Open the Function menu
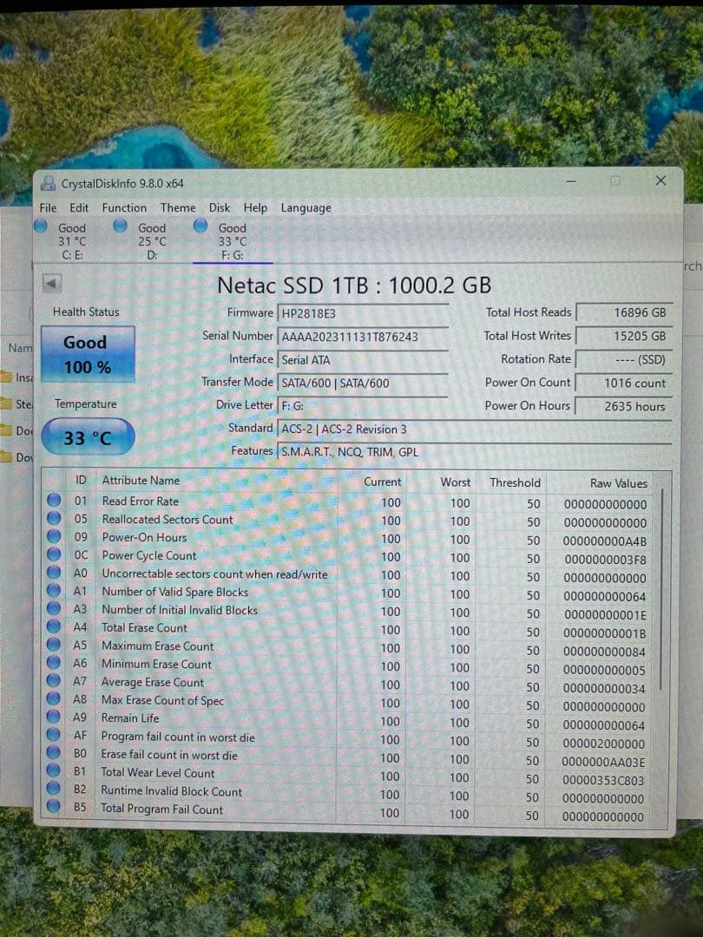This screenshot has width=703, height=937. pyautogui.click(x=124, y=208)
